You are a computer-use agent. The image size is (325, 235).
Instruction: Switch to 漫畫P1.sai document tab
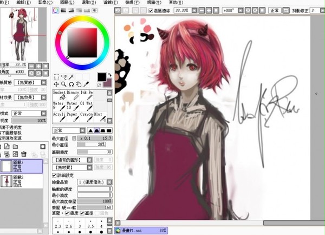141,231
